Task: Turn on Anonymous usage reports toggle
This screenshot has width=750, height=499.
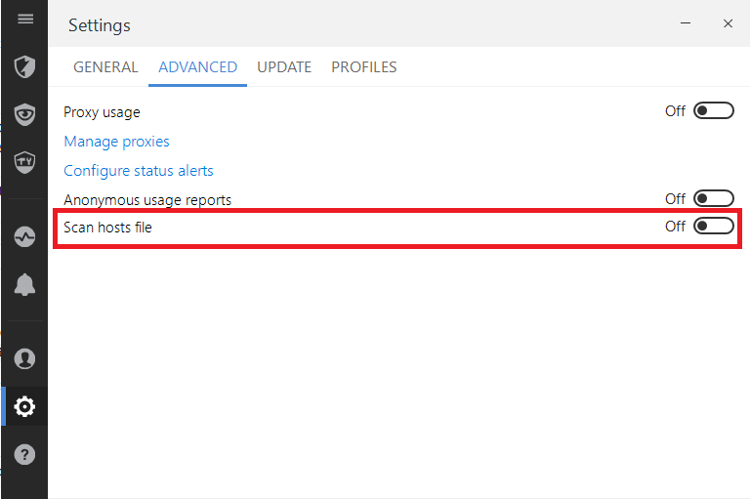Action: click(x=713, y=199)
